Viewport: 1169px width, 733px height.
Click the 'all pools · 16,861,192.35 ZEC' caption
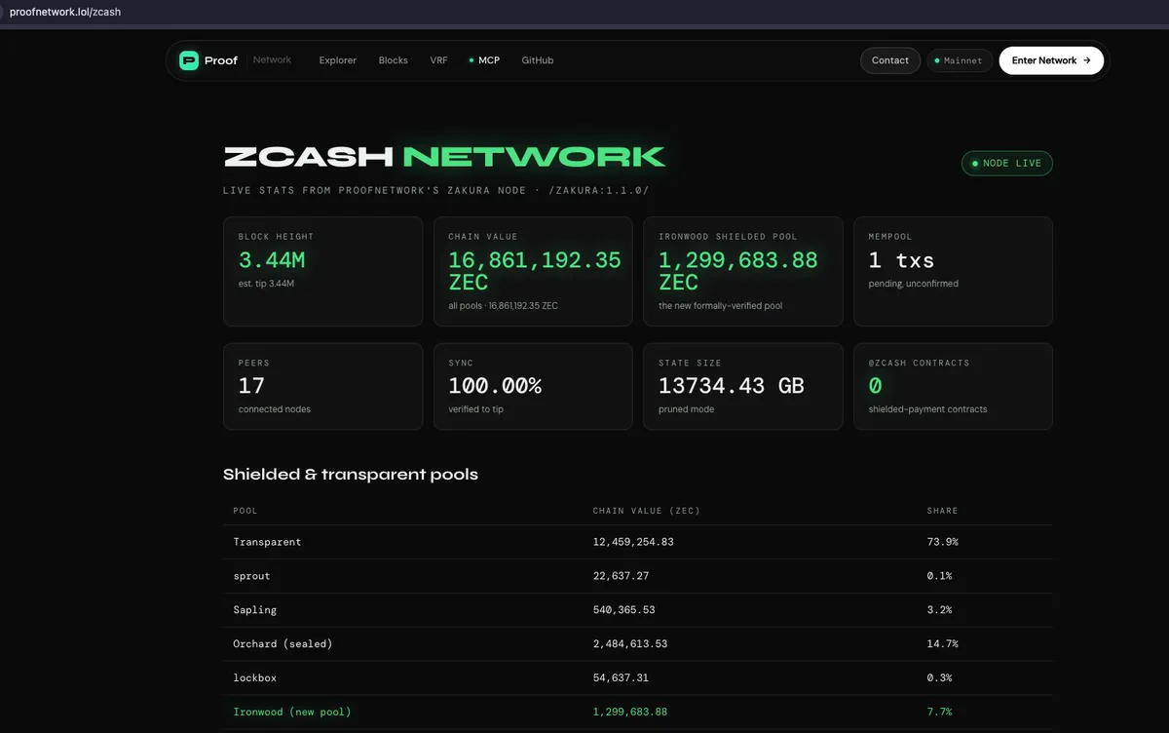click(504, 306)
